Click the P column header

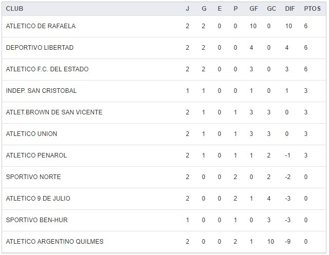click(235, 9)
